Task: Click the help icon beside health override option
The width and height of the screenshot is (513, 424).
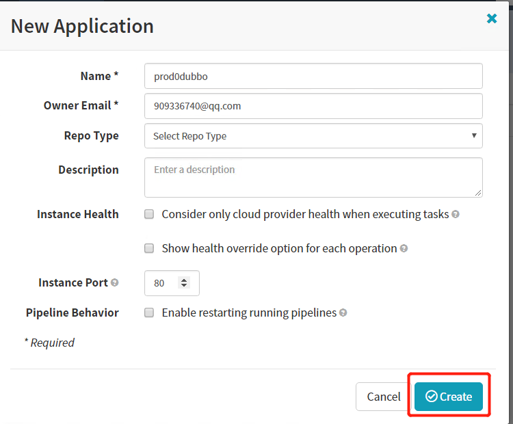Action: click(x=404, y=248)
